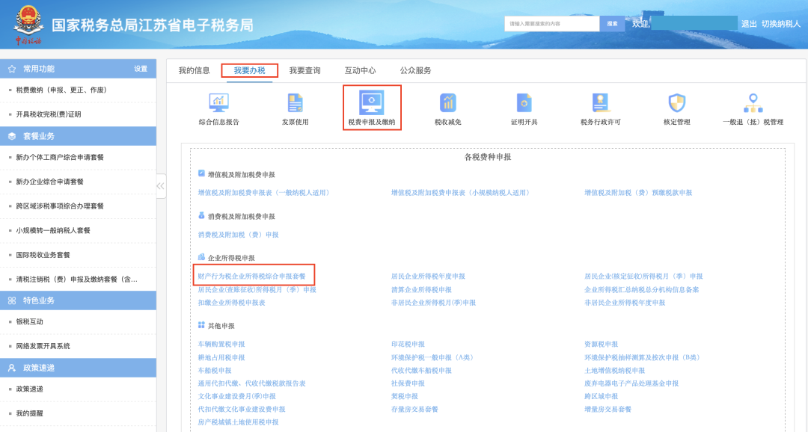Viewport: 808px width, 432px height.
Task: Click inside the search input box
Action: pyautogui.click(x=550, y=23)
